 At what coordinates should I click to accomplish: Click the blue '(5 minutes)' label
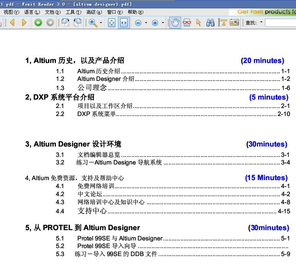click(269, 97)
